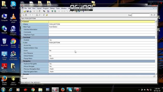Click the horizontal scrollbar right arrow
163x92 pixels.
pos(154,76)
